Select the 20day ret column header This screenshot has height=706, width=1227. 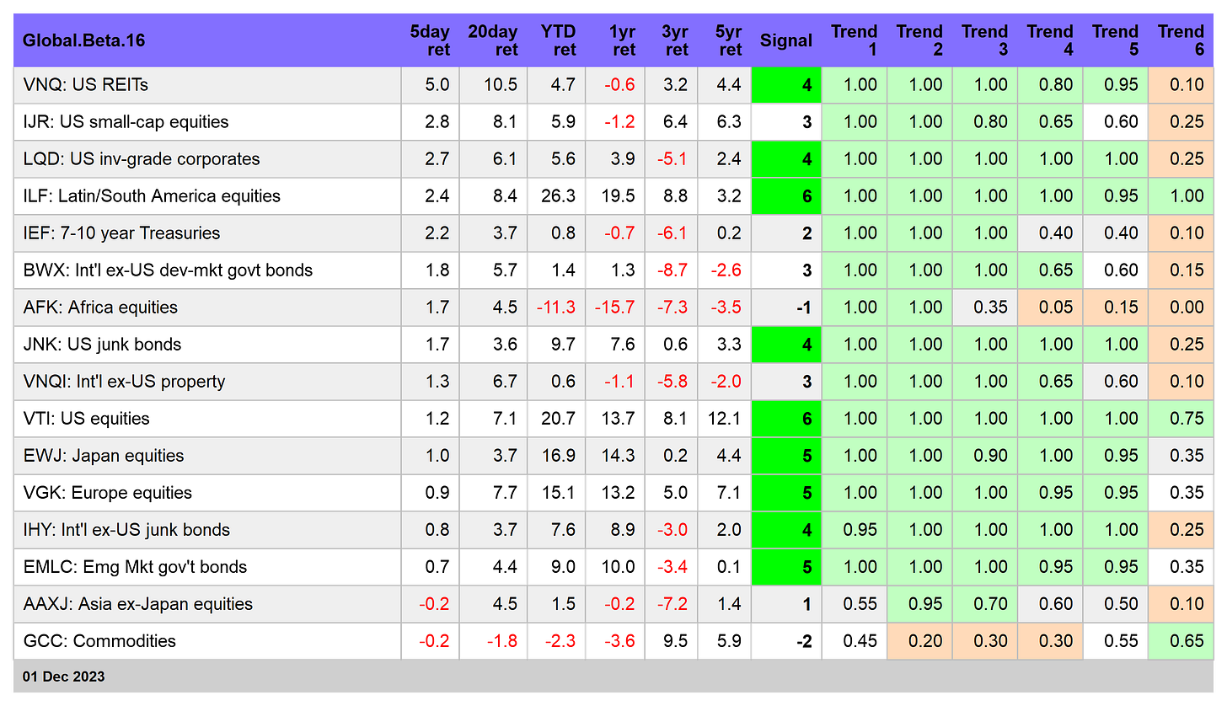point(493,40)
